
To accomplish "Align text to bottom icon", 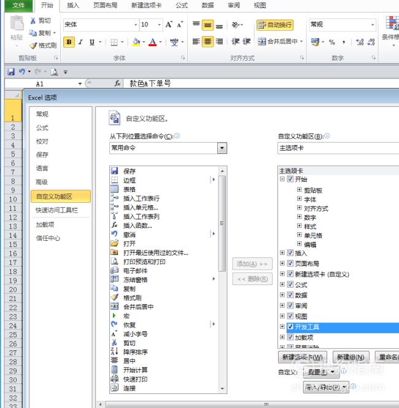I will tap(219, 25).
